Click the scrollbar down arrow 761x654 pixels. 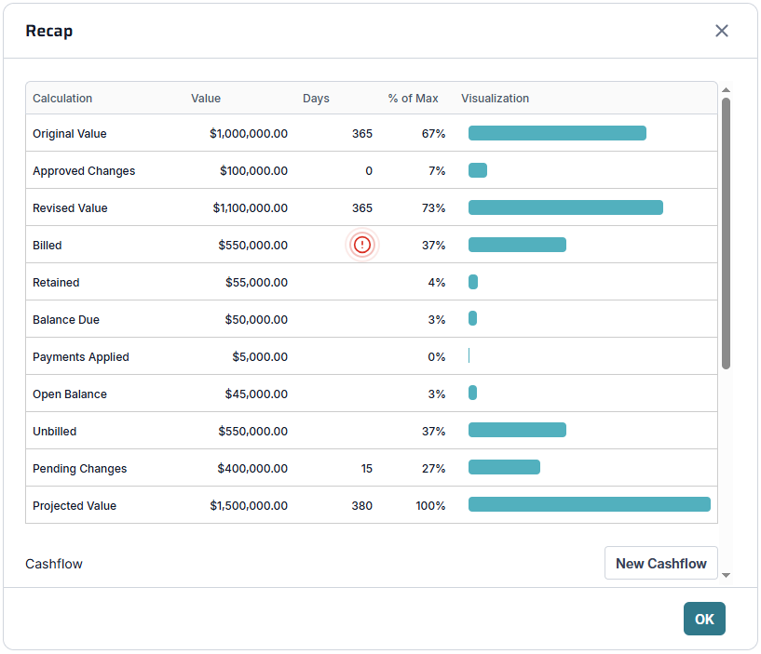[726, 576]
